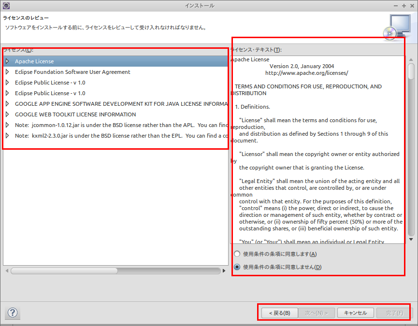Click the license list scroll-left arrow

(7, 271)
